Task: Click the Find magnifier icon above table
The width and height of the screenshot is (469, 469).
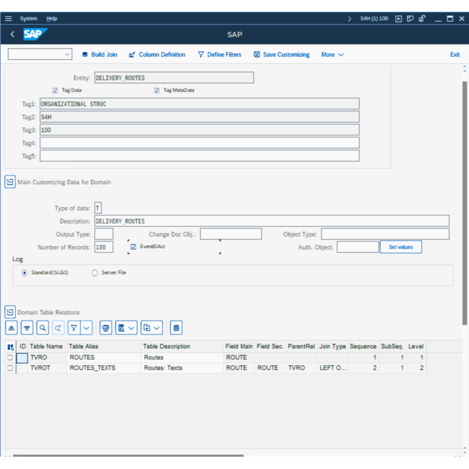Action: [x=43, y=328]
